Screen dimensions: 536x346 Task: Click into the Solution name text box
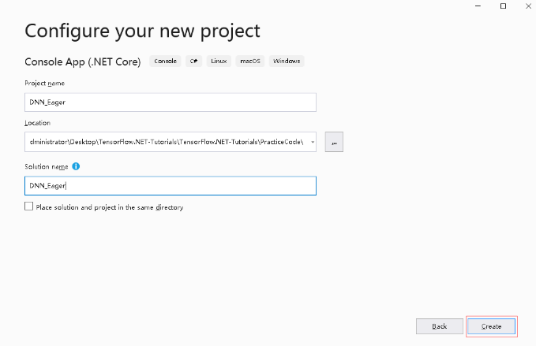pos(171,186)
